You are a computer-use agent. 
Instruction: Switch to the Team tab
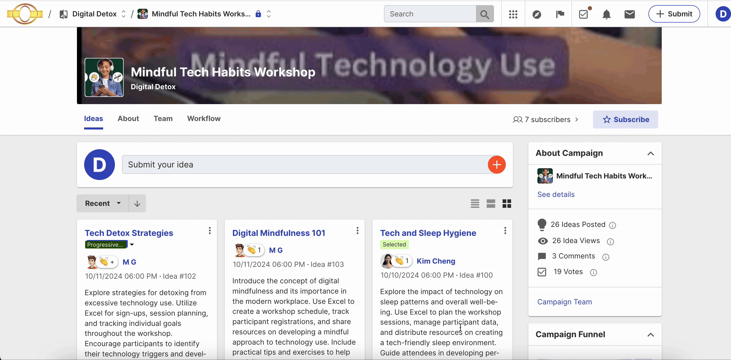(163, 118)
